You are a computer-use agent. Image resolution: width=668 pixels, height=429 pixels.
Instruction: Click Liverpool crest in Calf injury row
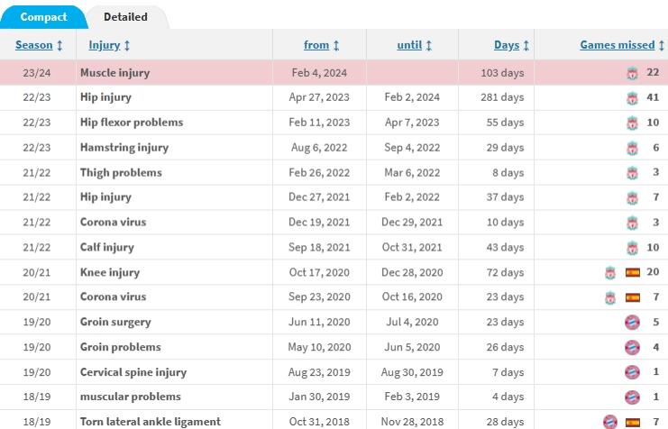pyautogui.click(x=633, y=248)
